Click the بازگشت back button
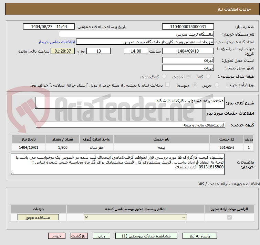 79,236
